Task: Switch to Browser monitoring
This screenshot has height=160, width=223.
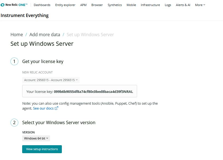Action: (97, 5)
